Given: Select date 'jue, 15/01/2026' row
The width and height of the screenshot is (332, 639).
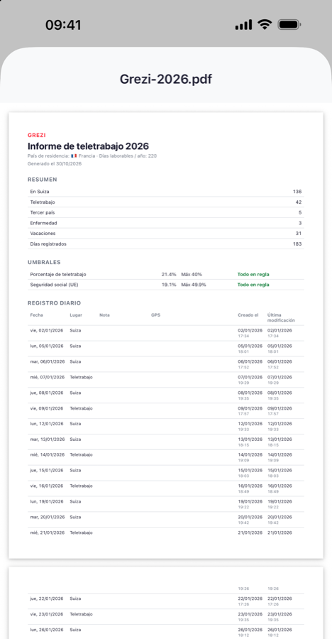Looking at the screenshot, I should pyautogui.click(x=166, y=473).
